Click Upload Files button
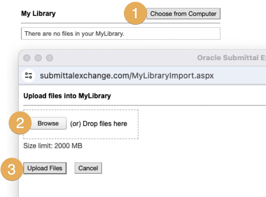Screen dimensions: 266x197 (x=45, y=168)
